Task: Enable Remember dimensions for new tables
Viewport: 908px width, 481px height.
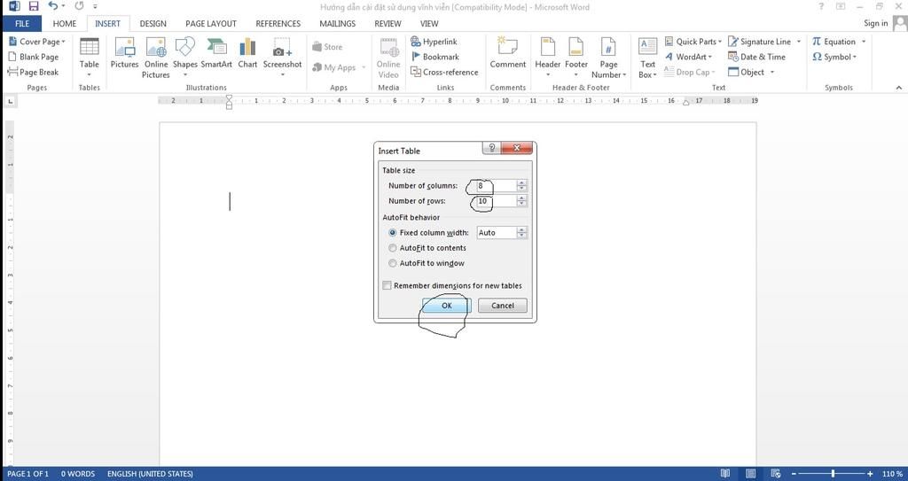Action: pyautogui.click(x=387, y=286)
